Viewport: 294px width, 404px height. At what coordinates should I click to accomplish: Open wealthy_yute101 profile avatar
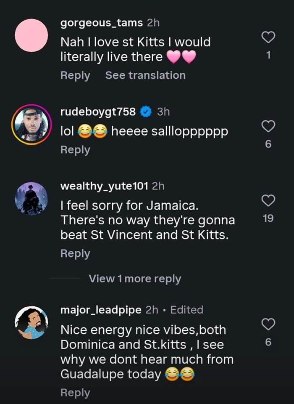[x=31, y=198]
